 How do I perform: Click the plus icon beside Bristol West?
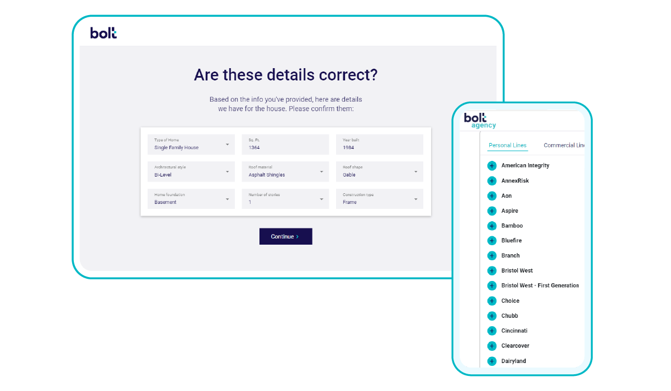tap(492, 270)
